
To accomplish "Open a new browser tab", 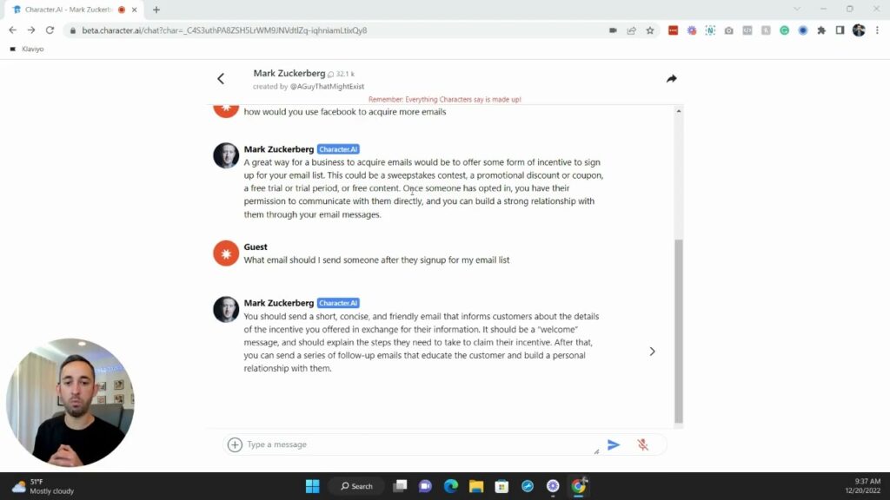I will tap(156, 10).
